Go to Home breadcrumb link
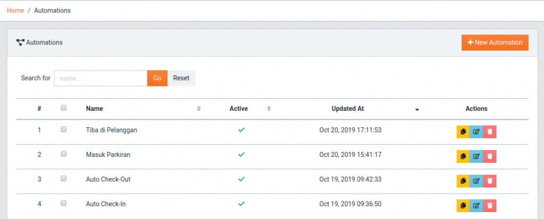This screenshot has height=219, width=544. 15,11
